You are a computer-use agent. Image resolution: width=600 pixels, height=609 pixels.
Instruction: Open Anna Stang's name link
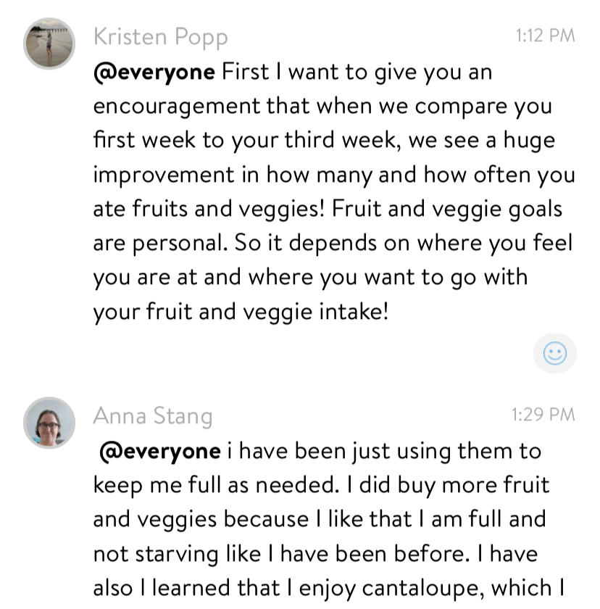click(153, 416)
